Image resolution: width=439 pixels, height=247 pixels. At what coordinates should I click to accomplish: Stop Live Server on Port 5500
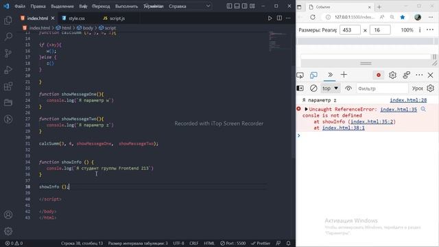tap(233, 244)
